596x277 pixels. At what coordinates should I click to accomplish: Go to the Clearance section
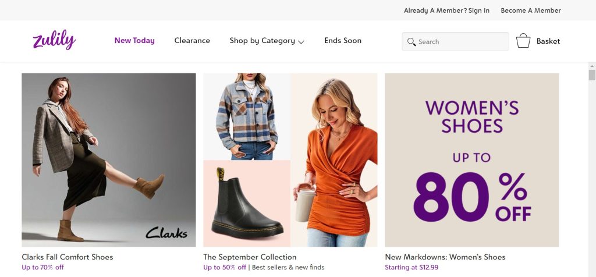point(192,41)
